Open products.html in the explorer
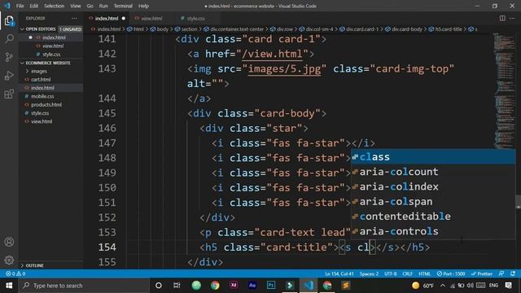Screen dimensions: 521x293 tap(46, 105)
